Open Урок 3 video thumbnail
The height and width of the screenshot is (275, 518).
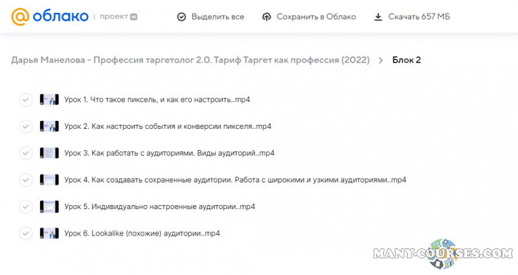[x=49, y=153]
